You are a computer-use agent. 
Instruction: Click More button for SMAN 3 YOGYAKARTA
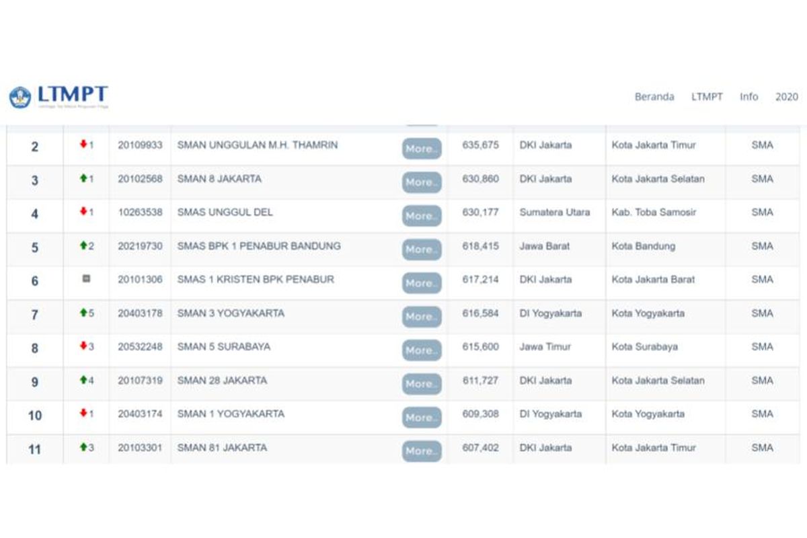coord(422,317)
